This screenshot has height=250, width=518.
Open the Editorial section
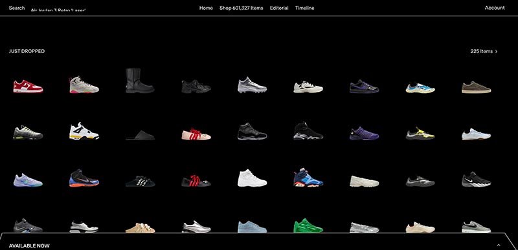(279, 8)
